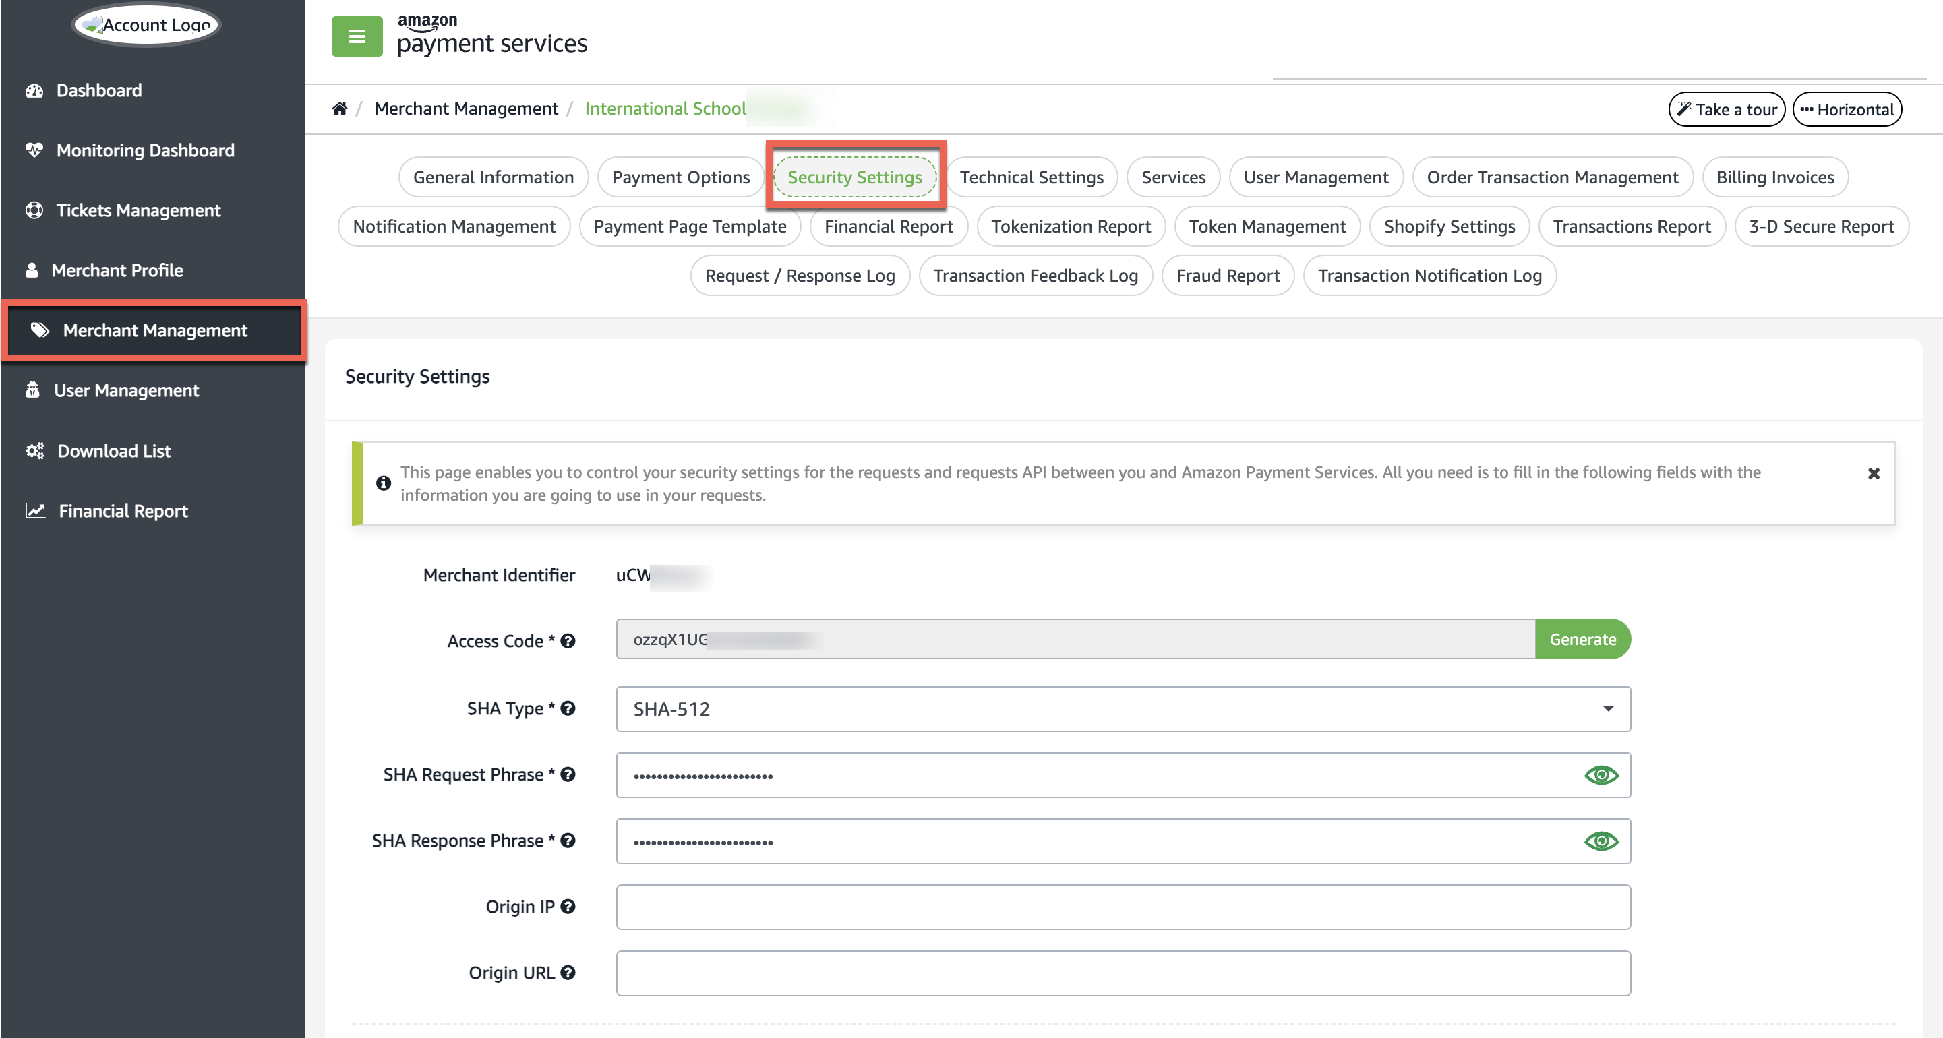Dismiss the security settings info banner
The width and height of the screenshot is (1943, 1038).
(x=1874, y=474)
